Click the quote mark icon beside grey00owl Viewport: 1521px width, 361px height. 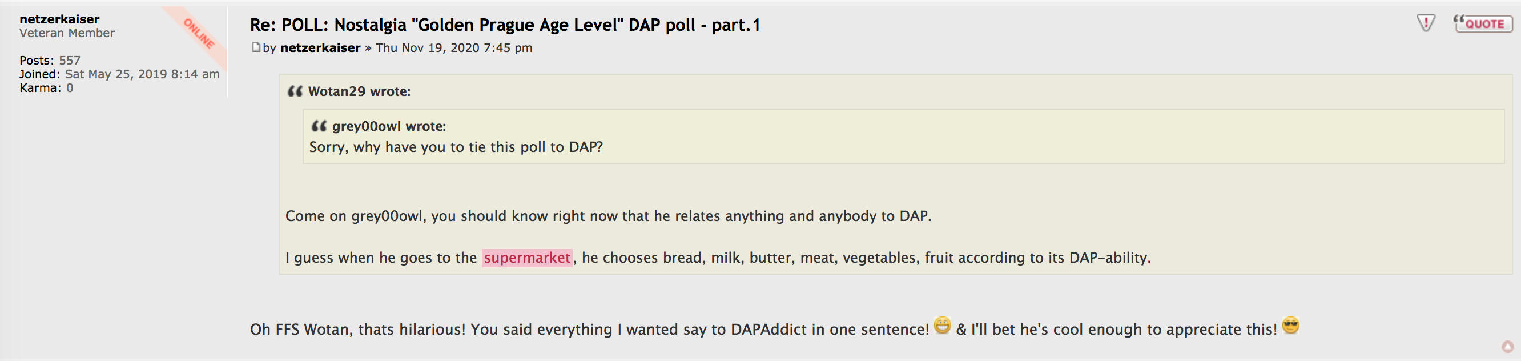pyautogui.click(x=319, y=126)
